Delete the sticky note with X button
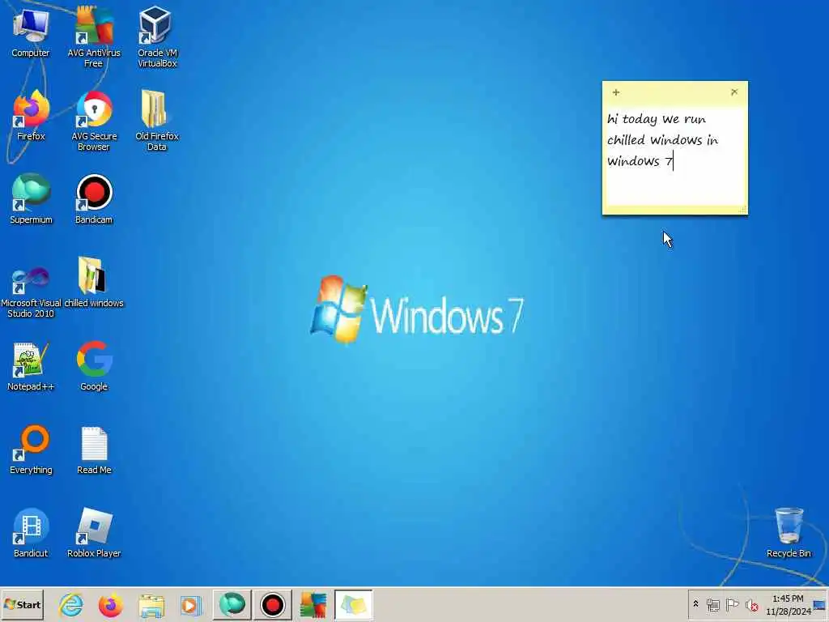This screenshot has height=622, width=829. tap(734, 92)
